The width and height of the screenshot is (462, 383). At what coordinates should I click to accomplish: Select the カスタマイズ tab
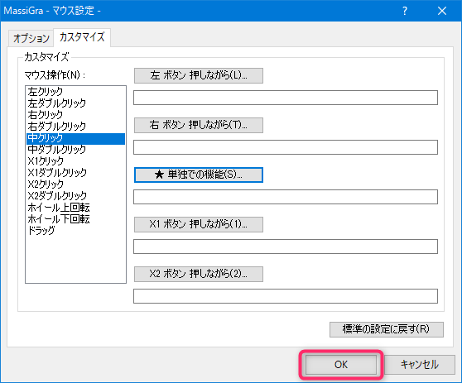[x=82, y=37]
